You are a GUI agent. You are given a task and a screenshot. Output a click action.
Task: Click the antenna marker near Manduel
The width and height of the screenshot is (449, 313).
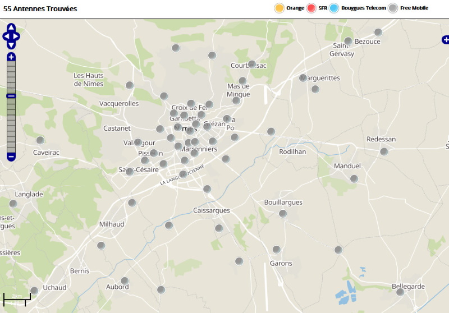point(354,178)
